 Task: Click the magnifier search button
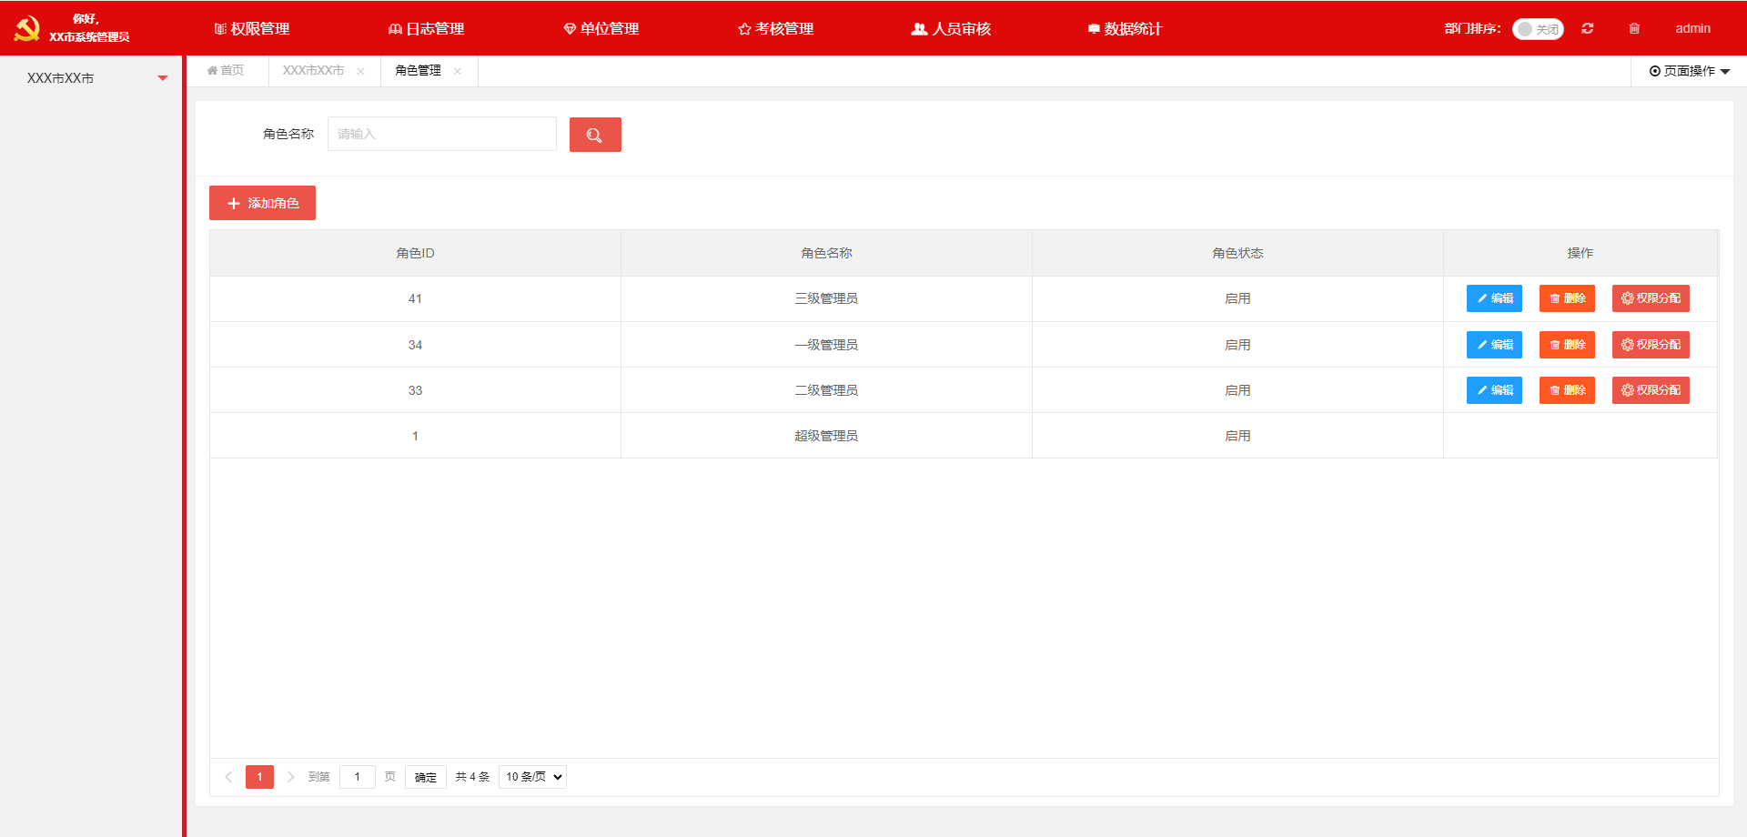[x=595, y=135]
